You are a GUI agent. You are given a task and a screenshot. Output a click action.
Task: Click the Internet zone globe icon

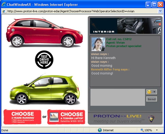click(x=100, y=130)
